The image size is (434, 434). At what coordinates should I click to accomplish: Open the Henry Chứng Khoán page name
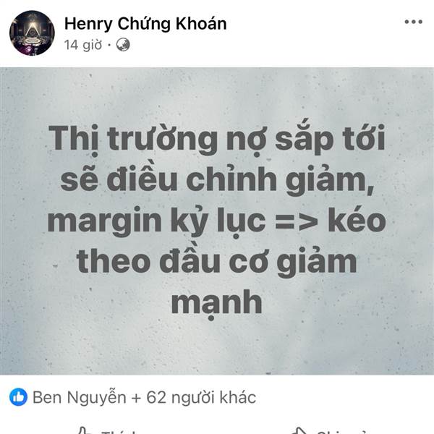[145, 24]
